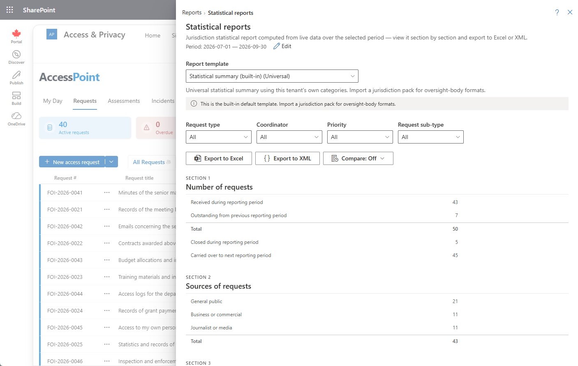Open the ellipsis menu for FOI-2026-0044
Viewport: 578px width, 366px height.
coord(107,294)
